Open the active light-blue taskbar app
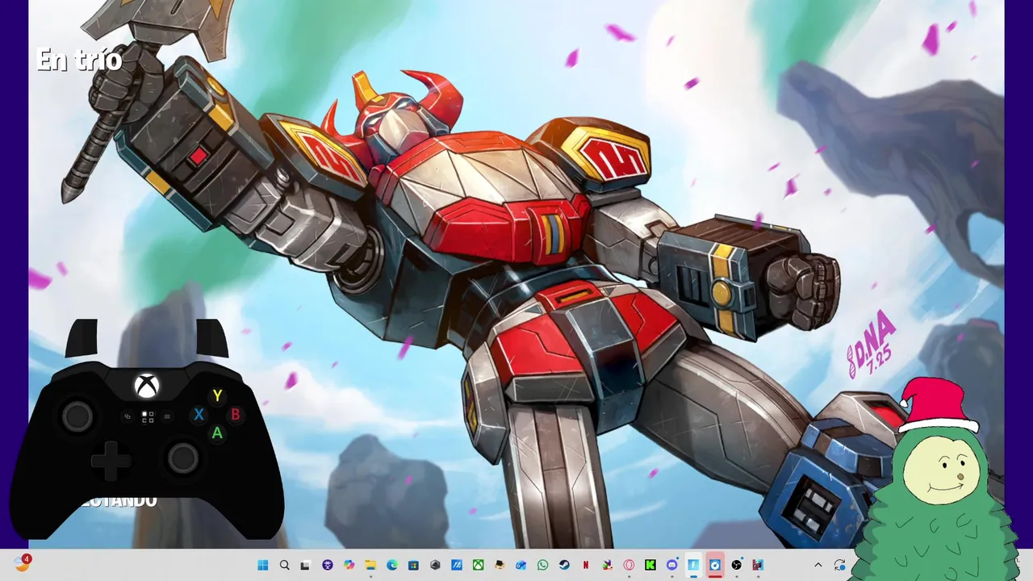 [693, 565]
